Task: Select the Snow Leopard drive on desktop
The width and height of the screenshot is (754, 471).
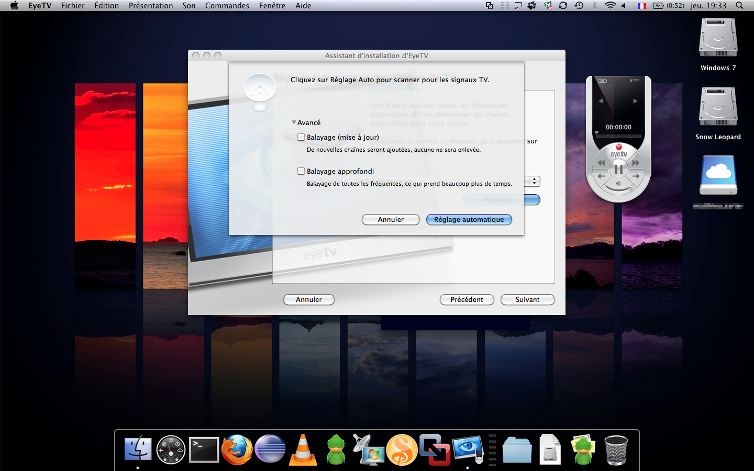Action: 718,107
